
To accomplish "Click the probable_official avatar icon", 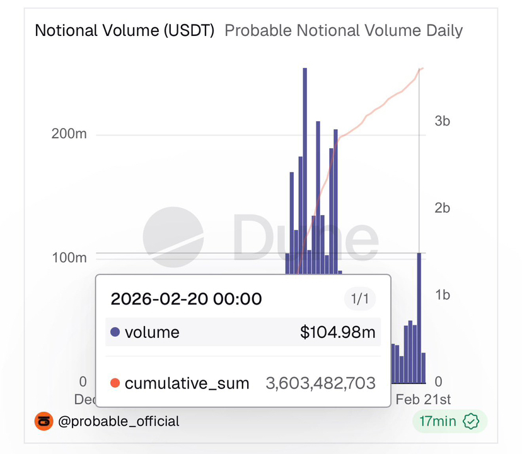I will (x=43, y=421).
